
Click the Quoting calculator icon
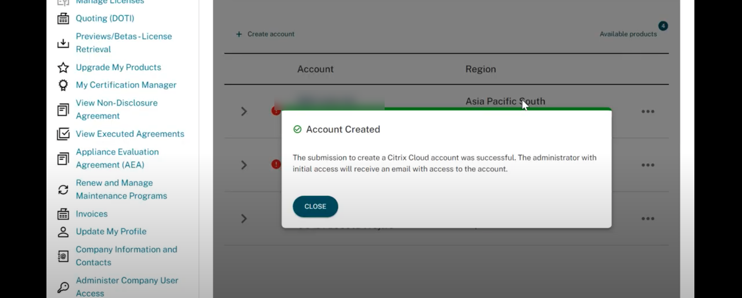point(63,19)
